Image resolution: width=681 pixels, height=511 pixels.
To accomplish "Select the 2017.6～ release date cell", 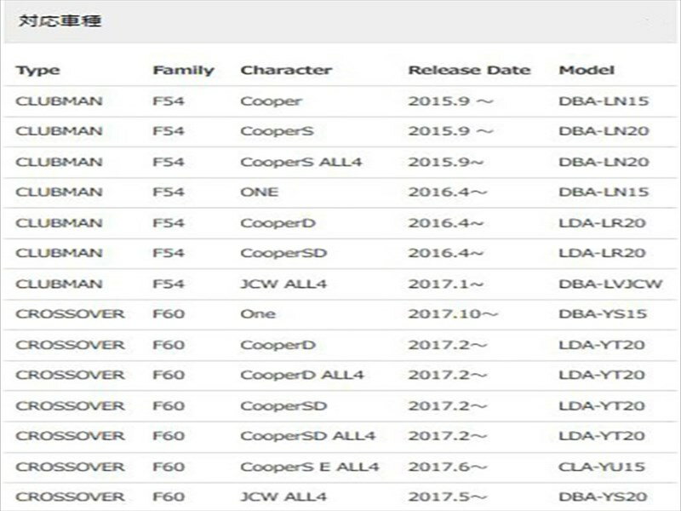I will click(x=446, y=467).
